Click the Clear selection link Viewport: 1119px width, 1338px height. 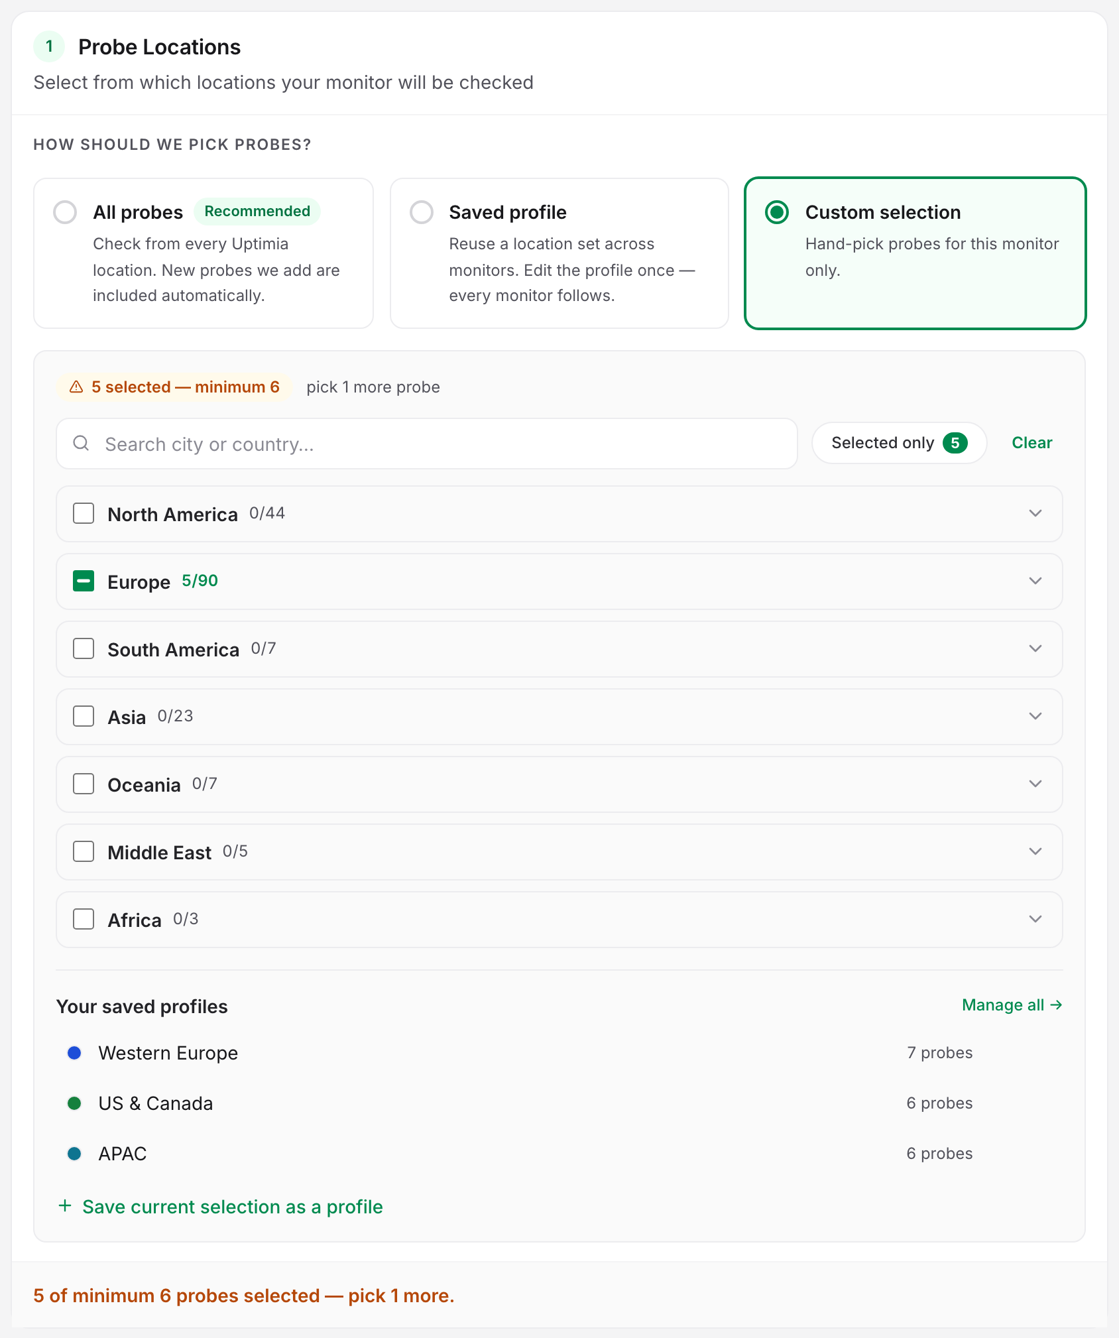coord(1031,443)
